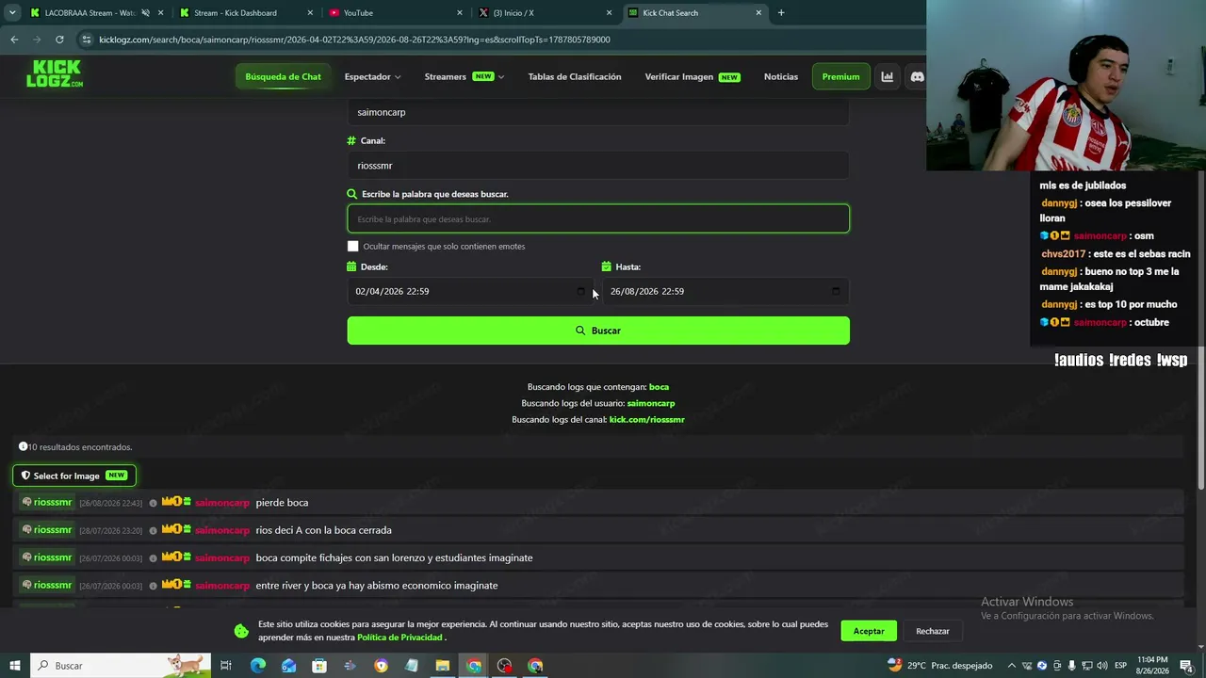This screenshot has width=1206, height=678.
Task: Close the Stream - Kick Dashboard tab
Action: pos(310,13)
